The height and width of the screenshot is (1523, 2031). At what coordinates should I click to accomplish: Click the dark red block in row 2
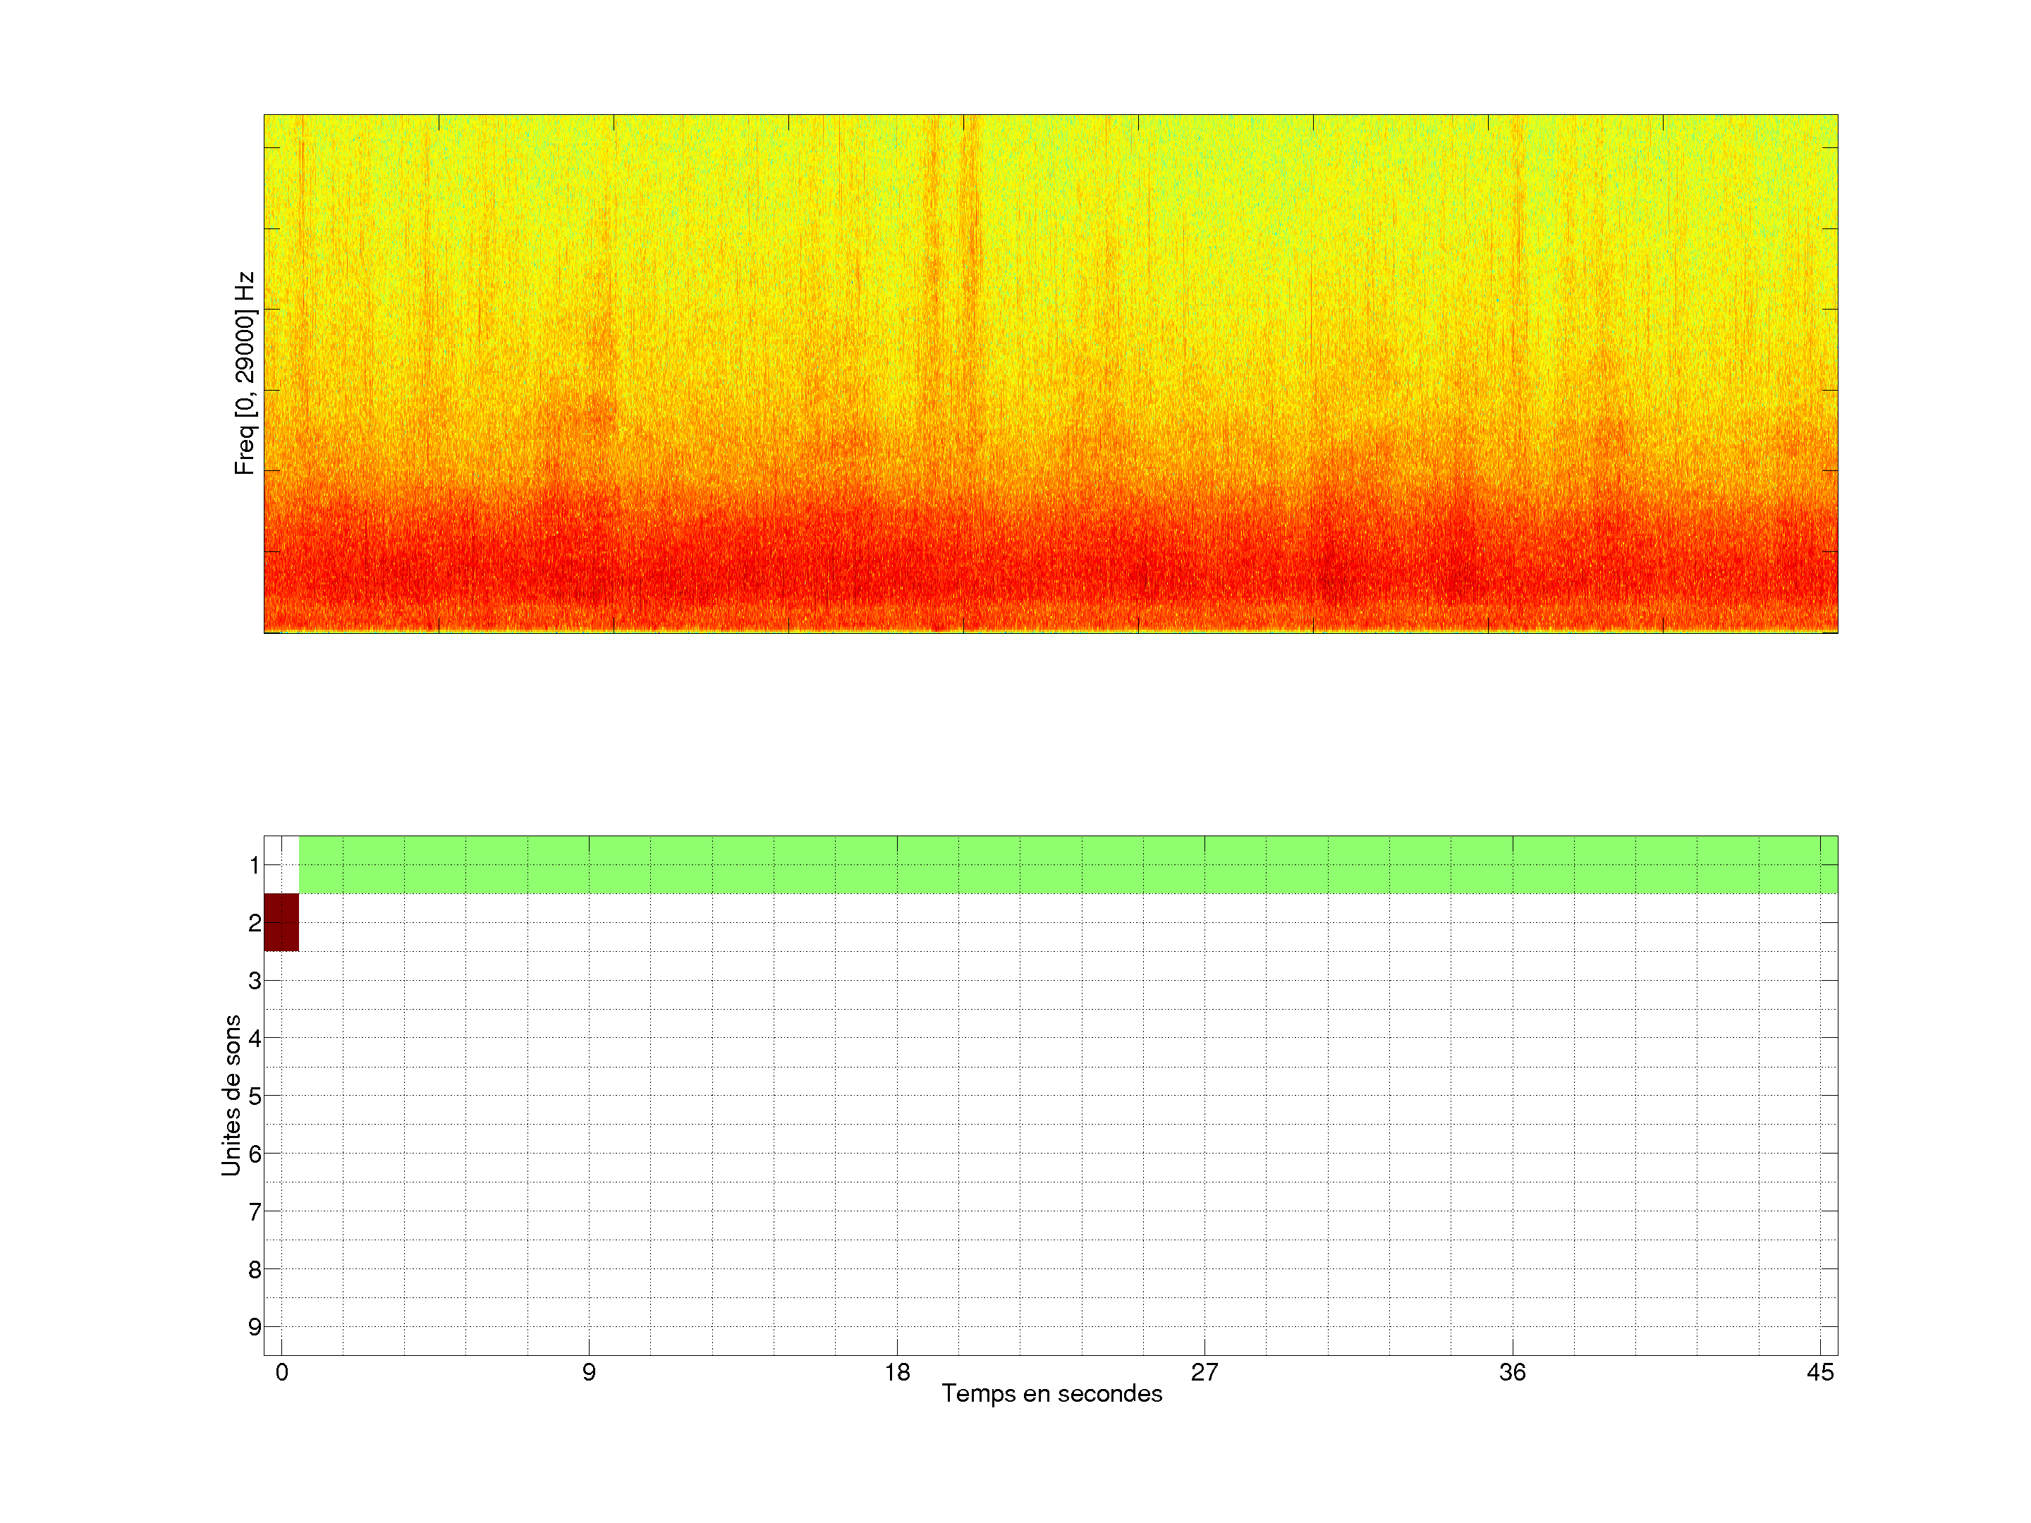pos(281,922)
